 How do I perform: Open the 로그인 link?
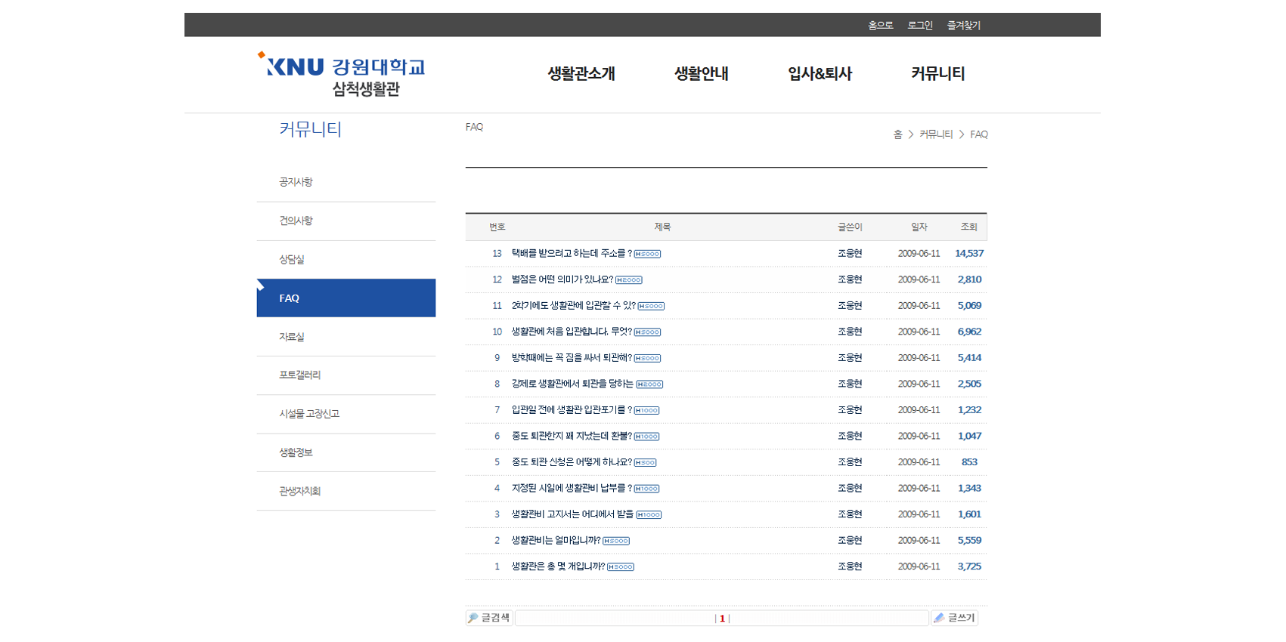[920, 26]
